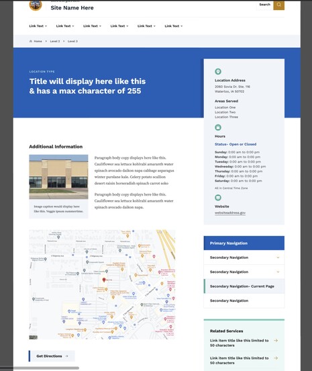Select the last Secondary Navigation item

pyautogui.click(x=244, y=300)
